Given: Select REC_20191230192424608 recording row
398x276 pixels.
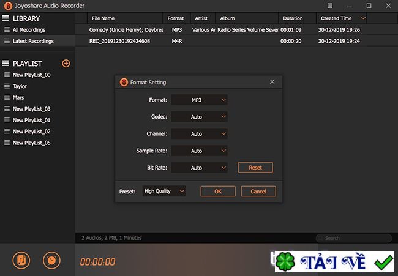Looking at the screenshot, I should pos(236,41).
